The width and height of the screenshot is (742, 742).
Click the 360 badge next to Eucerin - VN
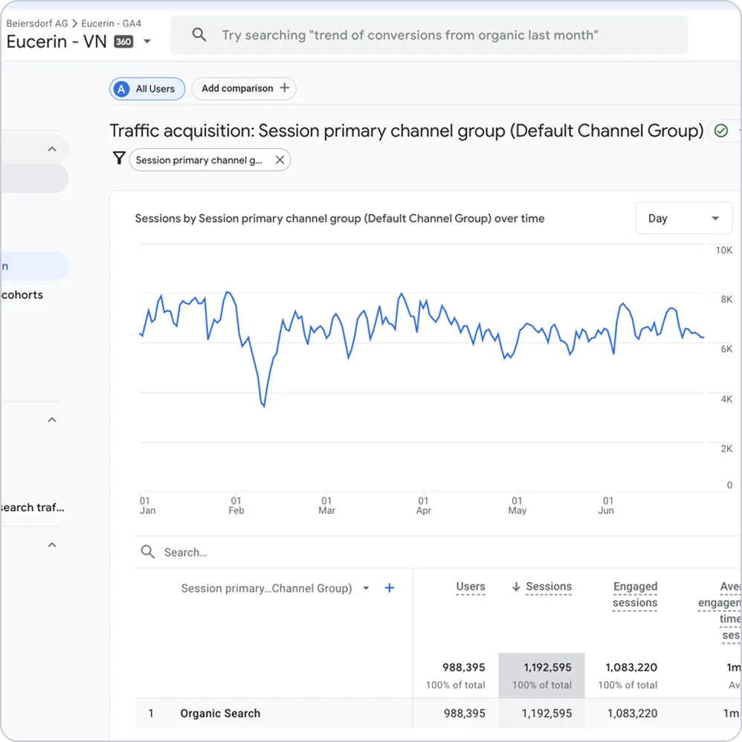125,42
